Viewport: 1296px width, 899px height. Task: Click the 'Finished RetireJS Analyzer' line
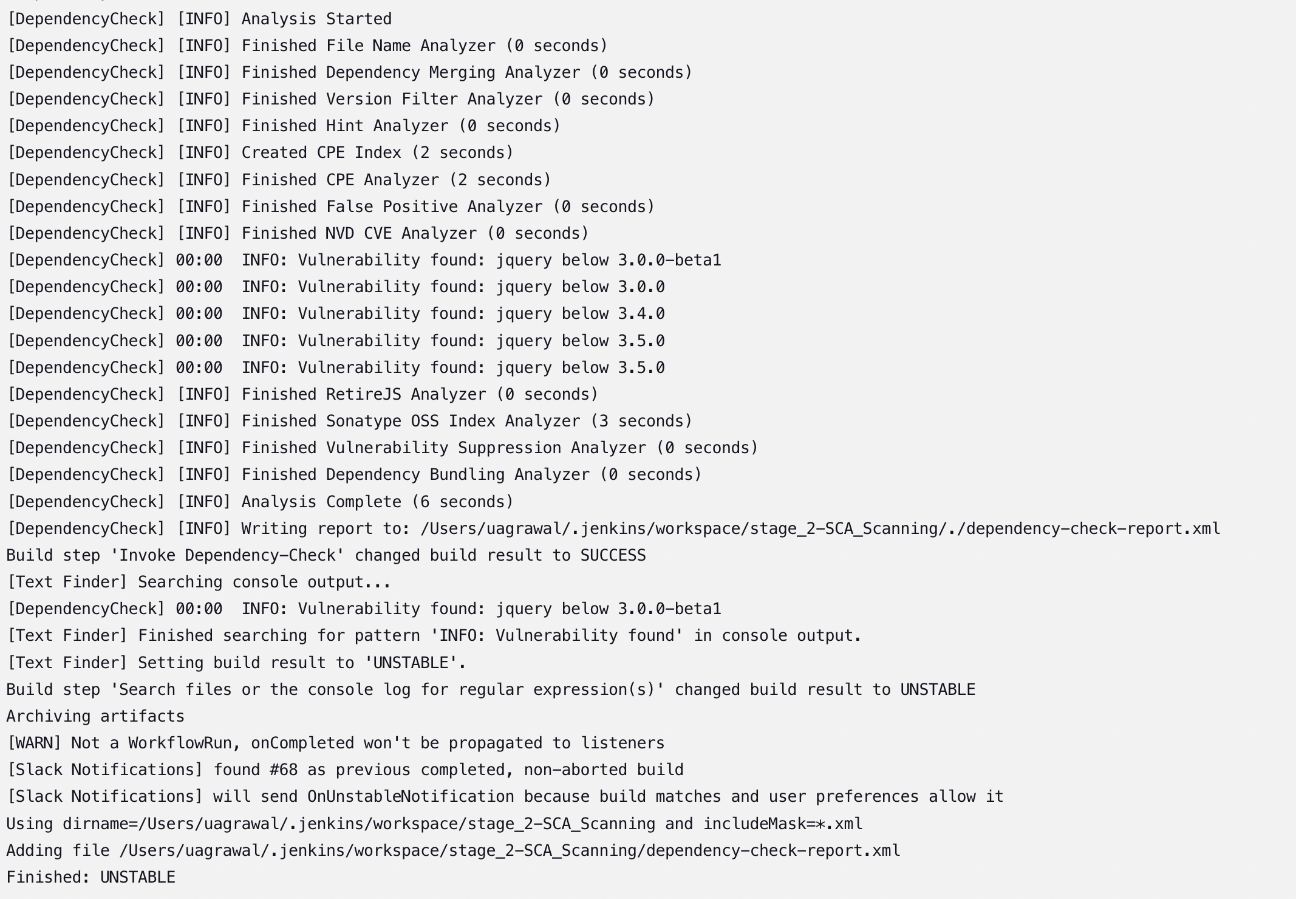(x=302, y=394)
